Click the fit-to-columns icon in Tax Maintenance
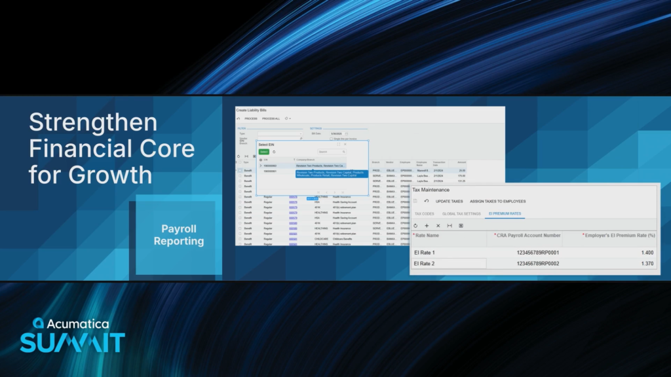Image resolution: width=671 pixels, height=377 pixels. tap(450, 225)
